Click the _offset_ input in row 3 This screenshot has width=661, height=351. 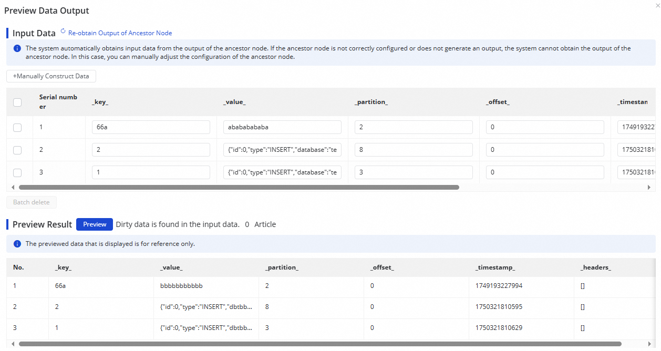[545, 172]
